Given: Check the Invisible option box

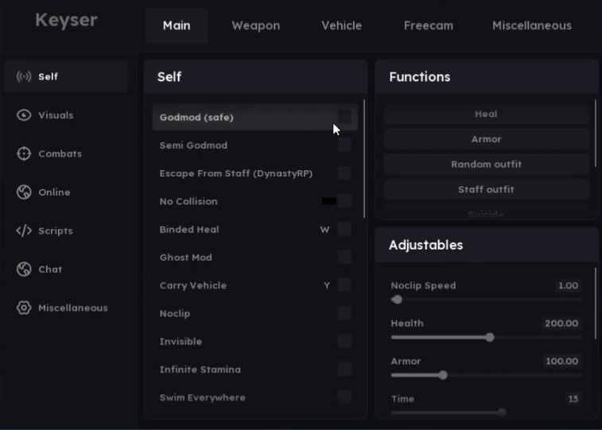Looking at the screenshot, I should pyautogui.click(x=344, y=341).
